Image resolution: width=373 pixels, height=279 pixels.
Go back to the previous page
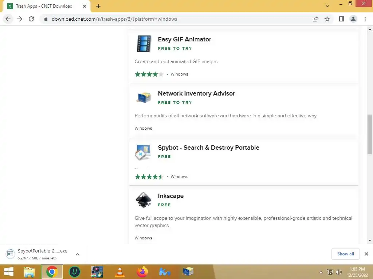(x=8, y=19)
